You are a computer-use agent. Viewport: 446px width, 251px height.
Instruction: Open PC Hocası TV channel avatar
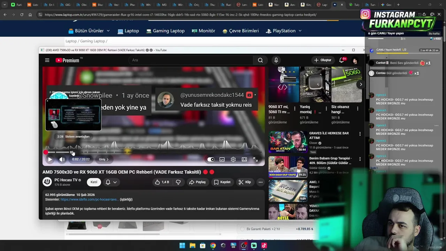pos(47,182)
